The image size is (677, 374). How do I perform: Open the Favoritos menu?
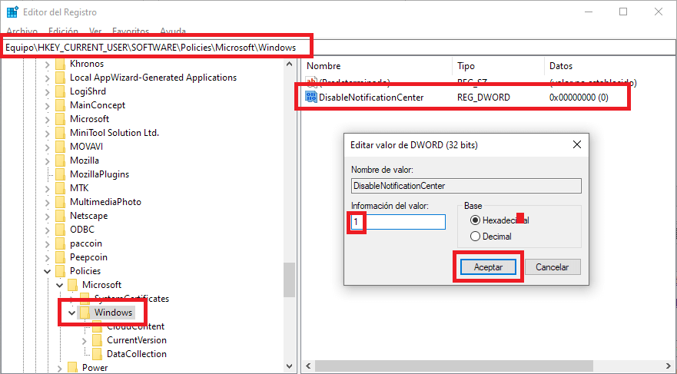point(131,31)
